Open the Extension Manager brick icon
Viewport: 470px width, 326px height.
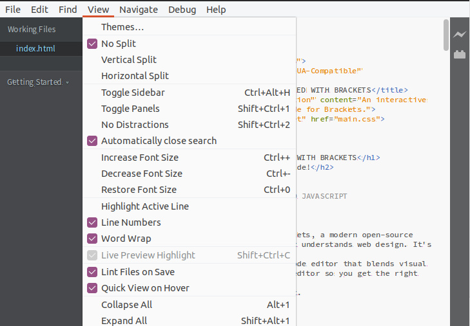(459, 55)
